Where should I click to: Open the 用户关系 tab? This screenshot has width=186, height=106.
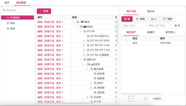[131, 11]
